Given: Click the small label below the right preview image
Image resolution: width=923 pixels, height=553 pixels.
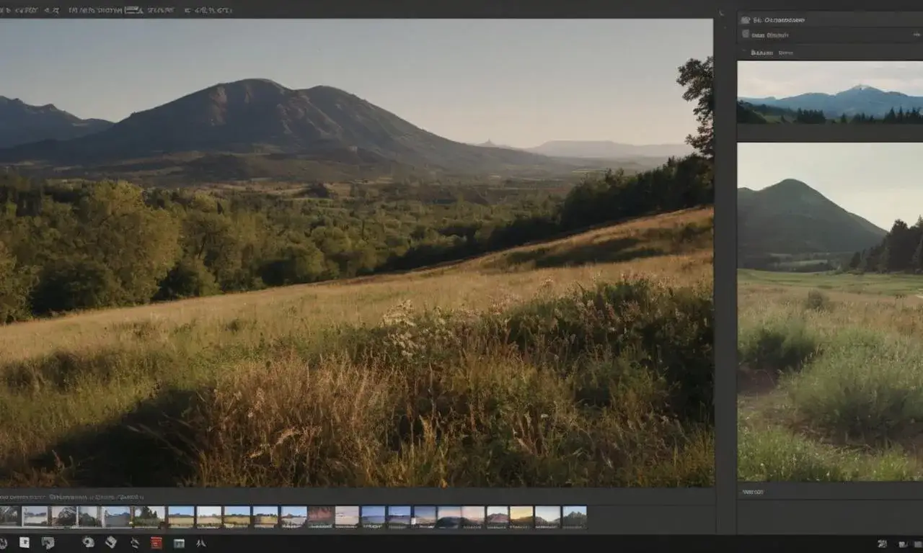Looking at the screenshot, I should [753, 492].
